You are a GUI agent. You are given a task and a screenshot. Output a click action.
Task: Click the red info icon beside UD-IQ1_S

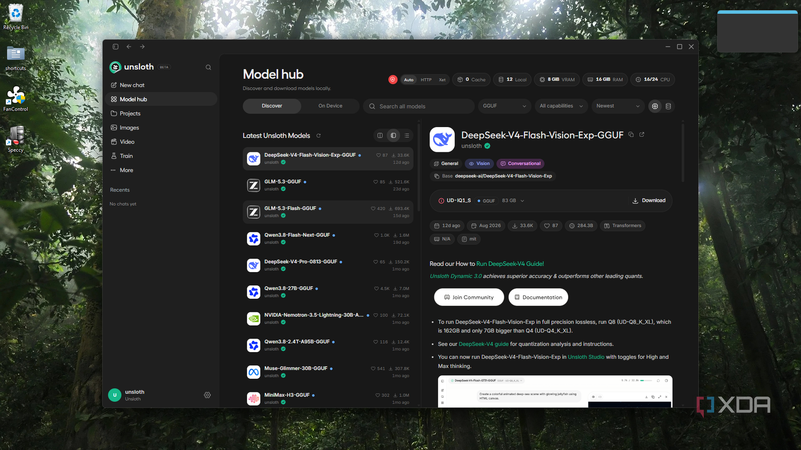pos(441,201)
